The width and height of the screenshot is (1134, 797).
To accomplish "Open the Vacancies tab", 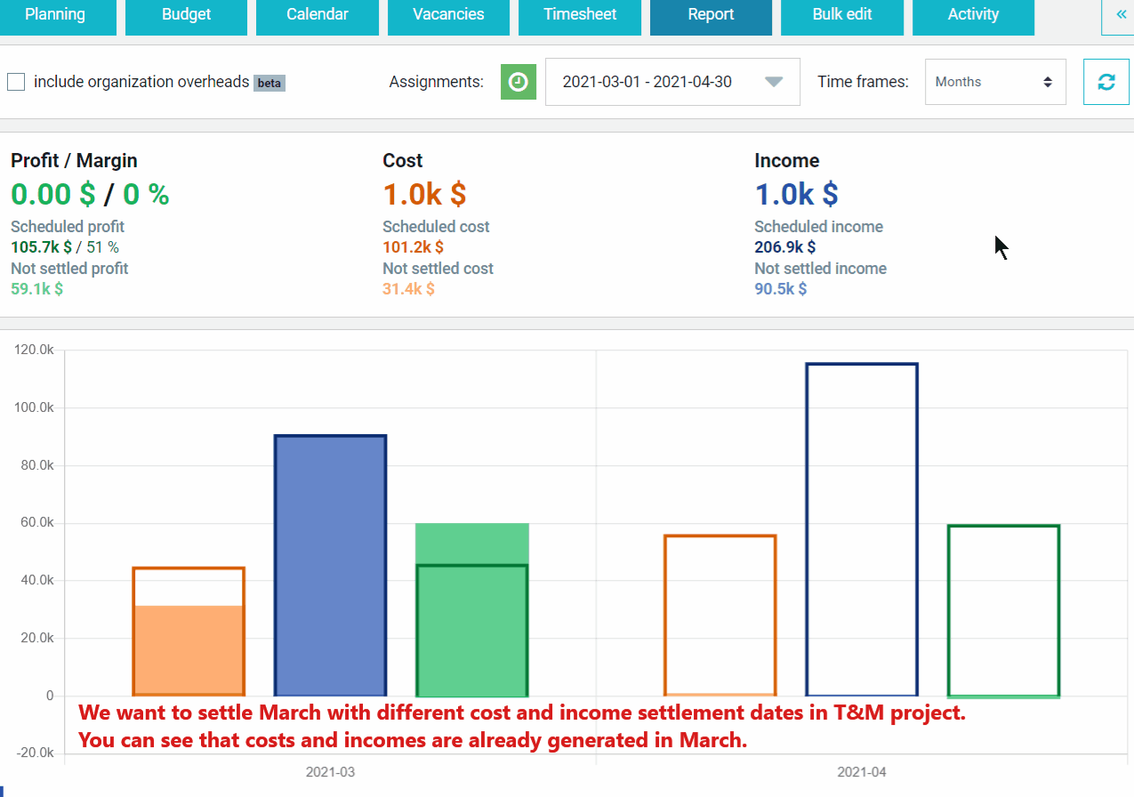I will [x=448, y=16].
